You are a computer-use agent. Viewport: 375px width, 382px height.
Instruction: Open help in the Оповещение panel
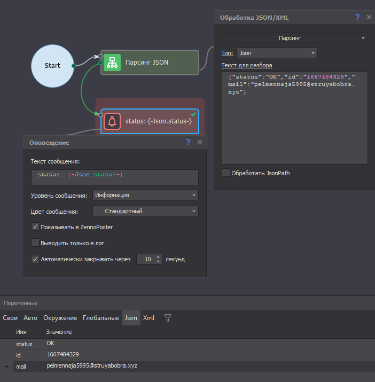coord(188,142)
